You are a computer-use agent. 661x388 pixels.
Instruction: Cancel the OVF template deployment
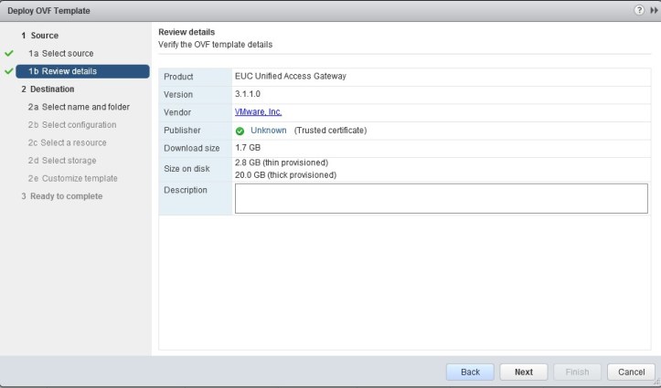tap(631, 372)
